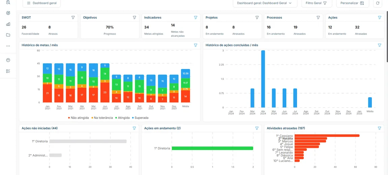388x175 pixels.
Task: Select the 2º Natália label
Action: point(286,138)
